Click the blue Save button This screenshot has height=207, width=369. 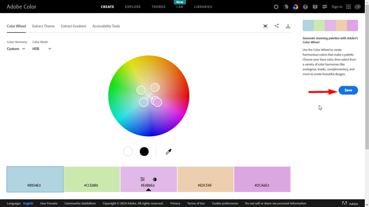[x=348, y=90]
